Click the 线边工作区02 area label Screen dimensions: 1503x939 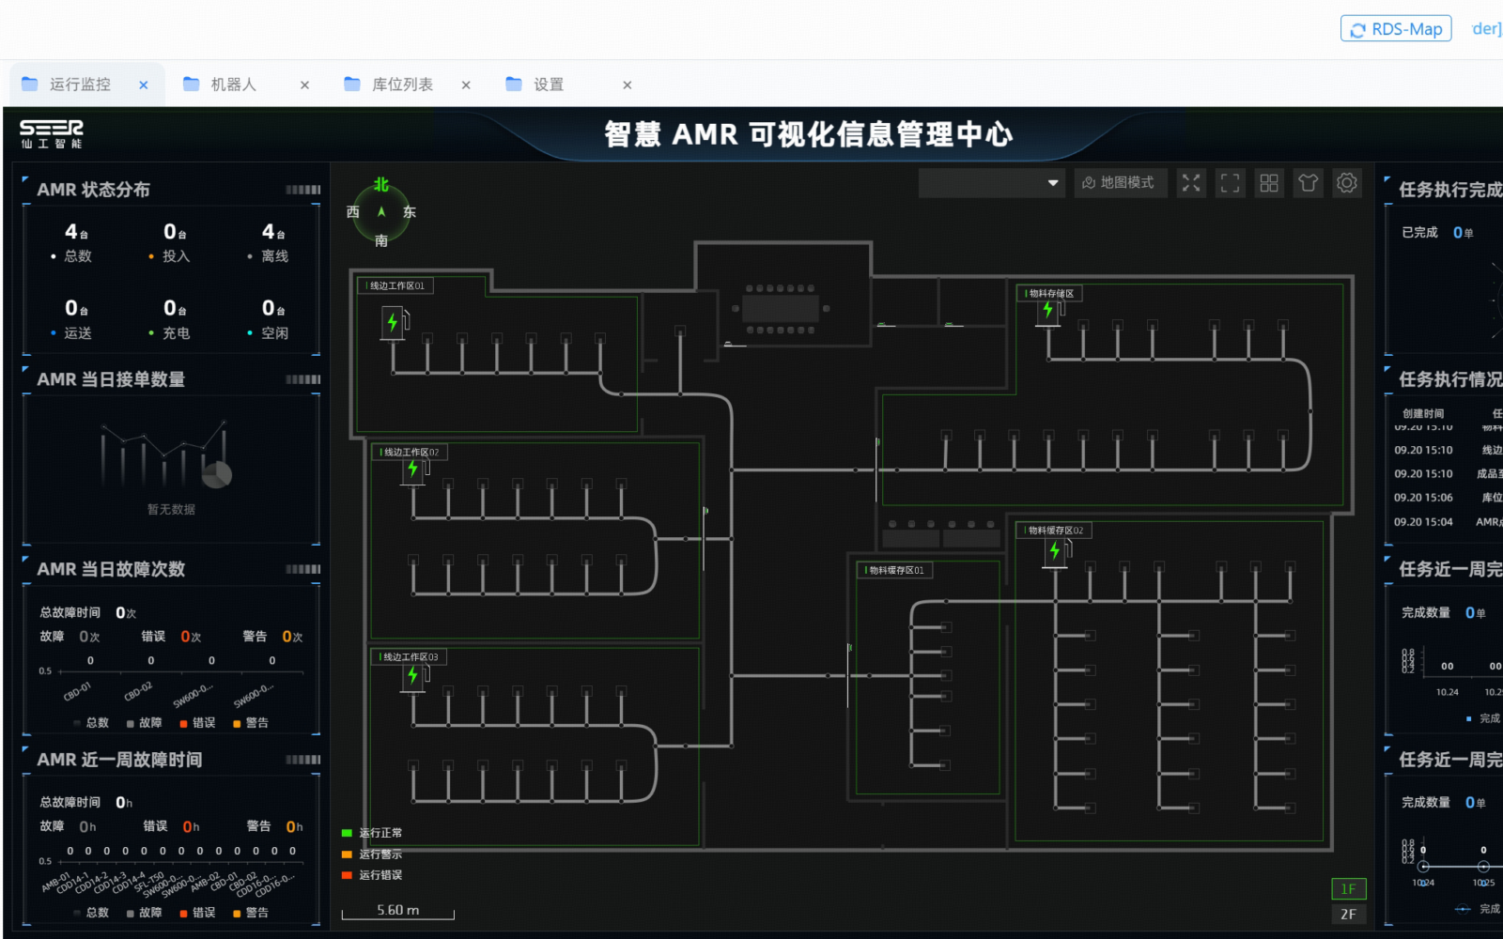click(410, 452)
